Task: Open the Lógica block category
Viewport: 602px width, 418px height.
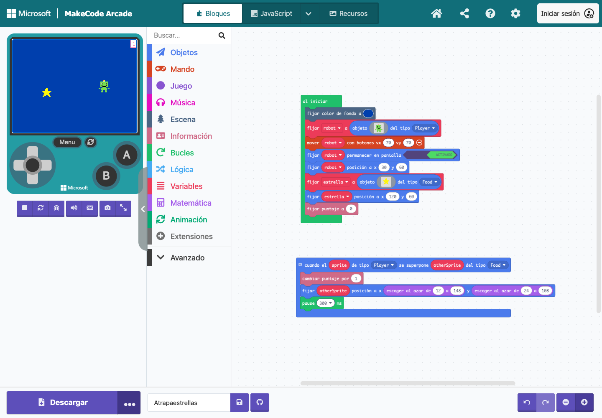Action: coord(189,169)
